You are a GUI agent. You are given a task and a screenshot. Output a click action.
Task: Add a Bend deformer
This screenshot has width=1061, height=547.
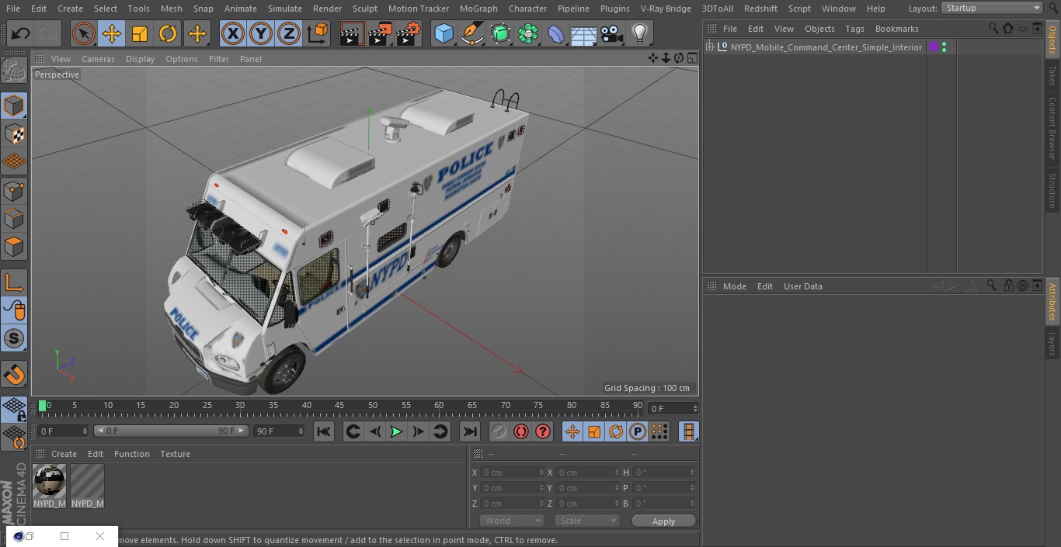pyautogui.click(x=556, y=33)
